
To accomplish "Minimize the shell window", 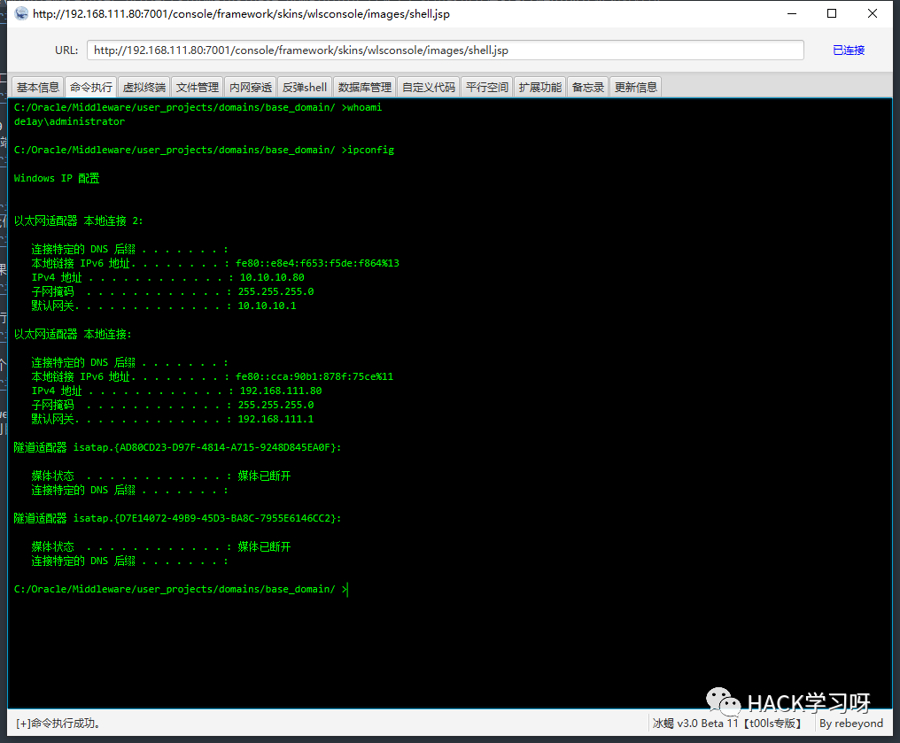I will [x=792, y=13].
